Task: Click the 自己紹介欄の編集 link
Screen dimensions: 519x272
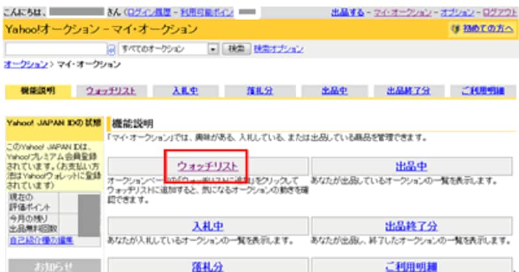Action: (x=42, y=240)
